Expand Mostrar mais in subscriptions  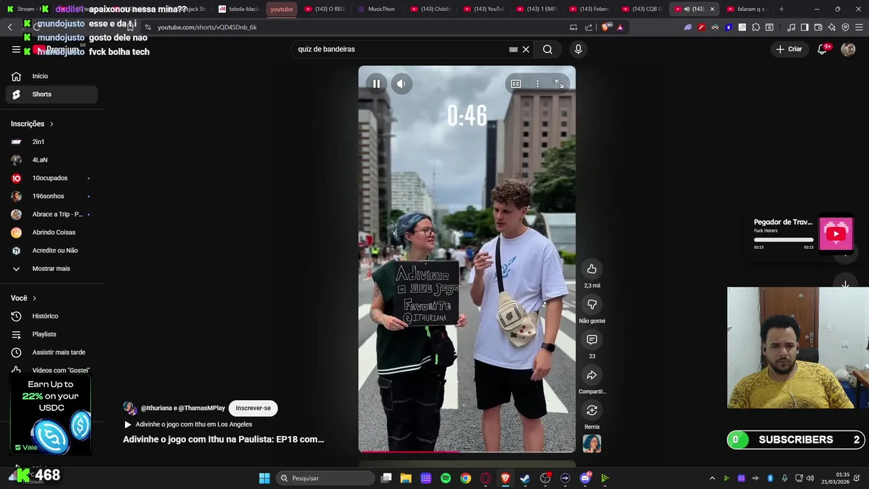click(52, 268)
